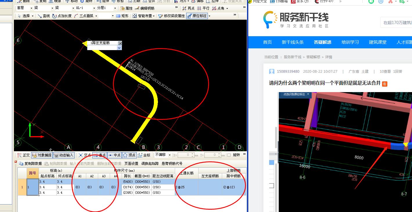This screenshot has width=412, height=212.
Task: Click 修改梁段属性 beam segment properties
Action: (x=171, y=16)
